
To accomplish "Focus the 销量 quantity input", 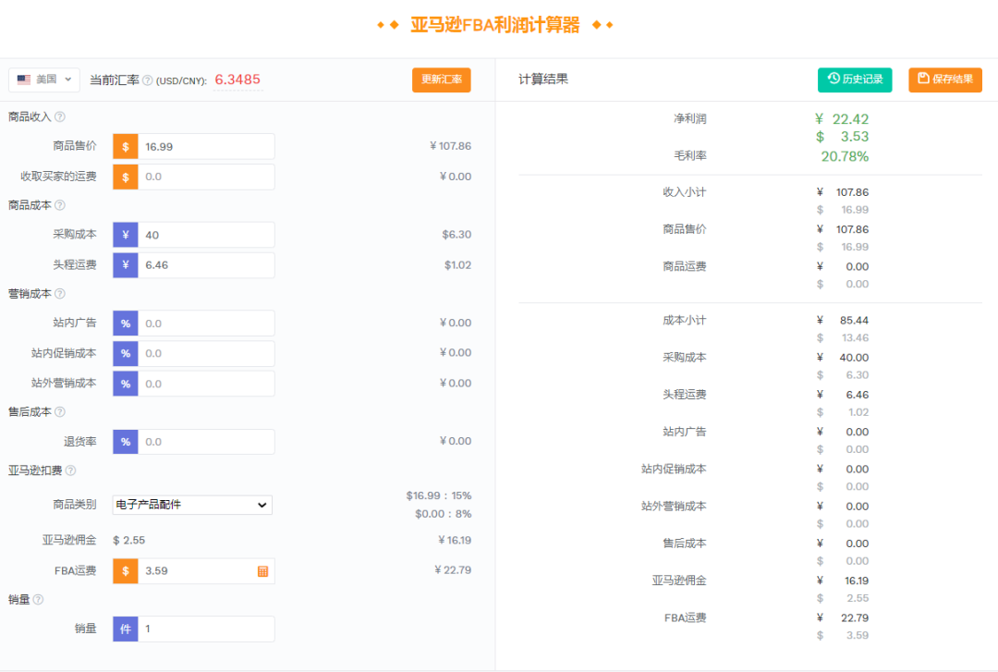I will 206,629.
